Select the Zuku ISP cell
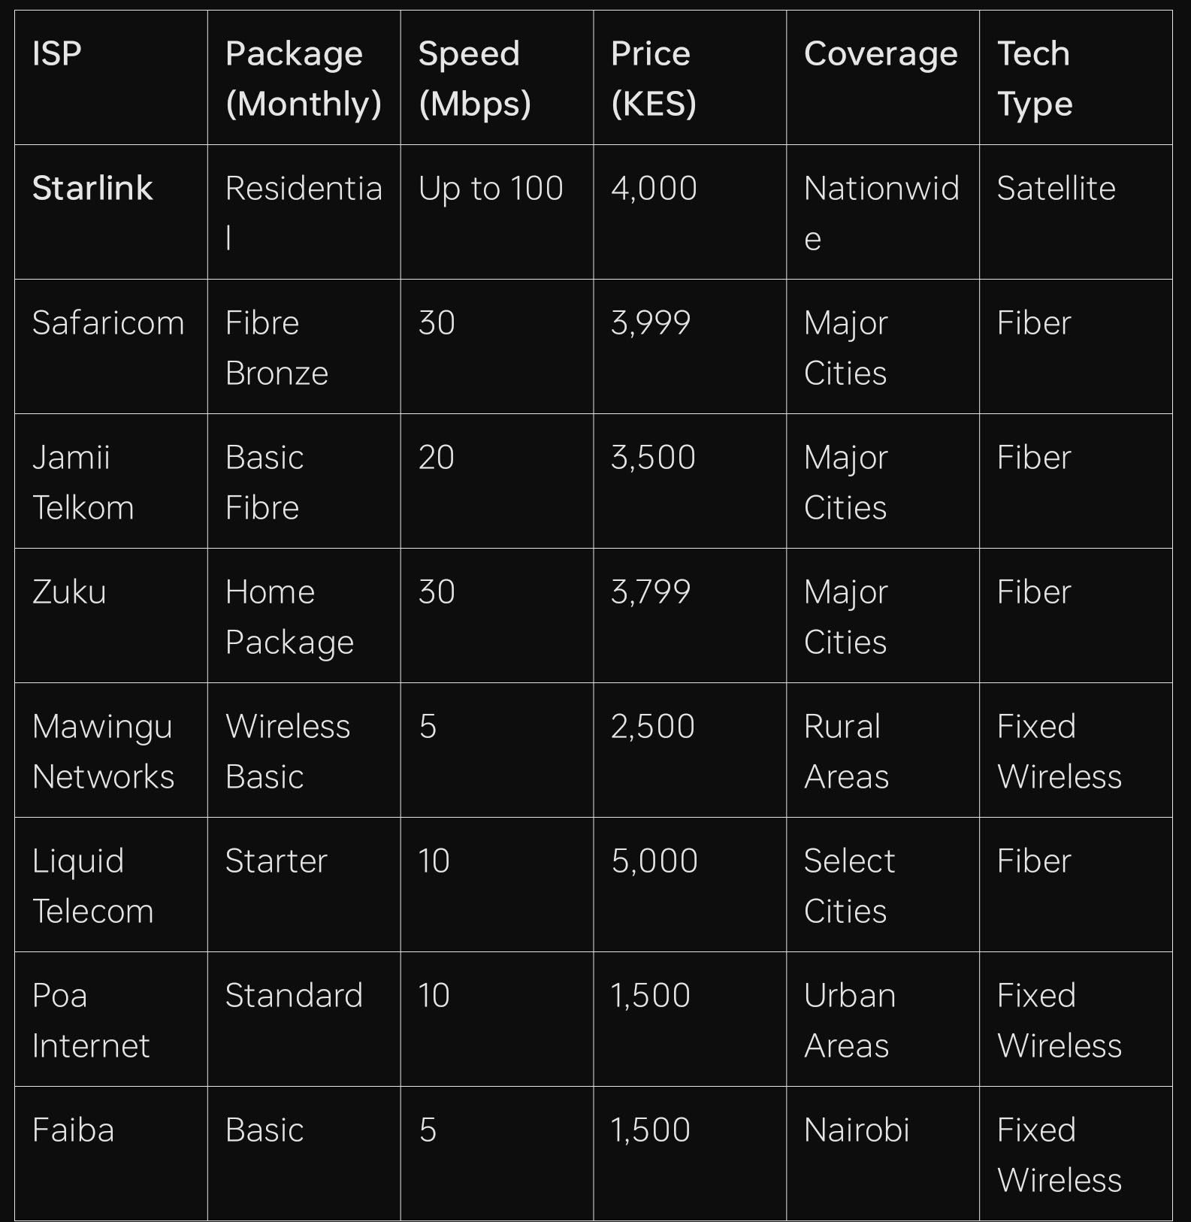 (69, 592)
